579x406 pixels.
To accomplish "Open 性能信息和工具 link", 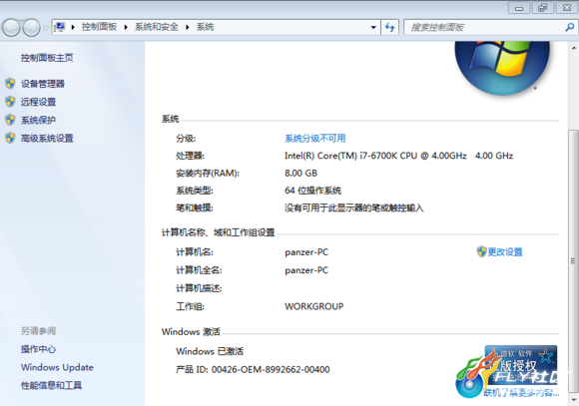I will (x=51, y=385).
